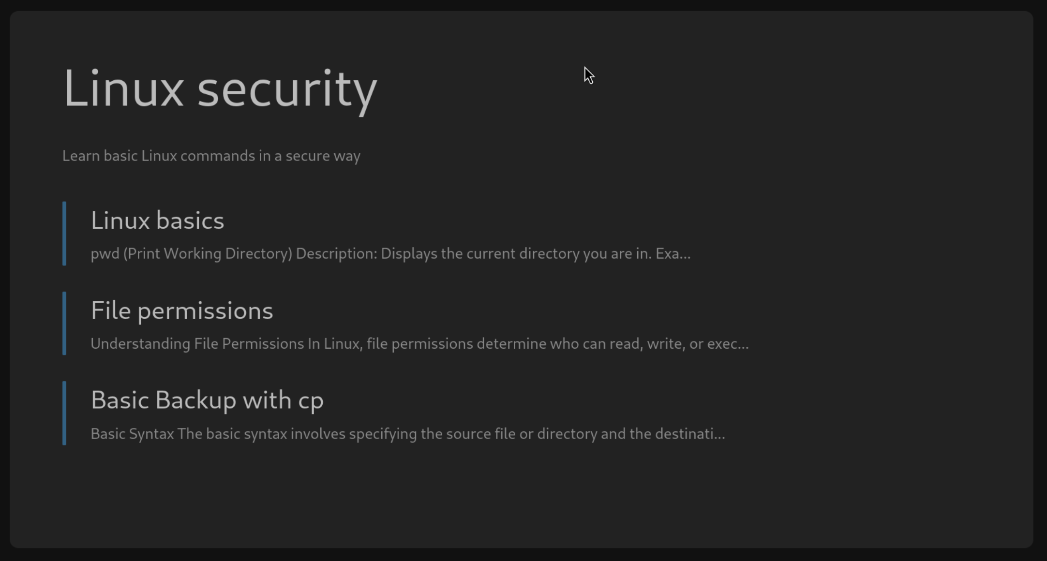Expand the truncated ellipsis after "destinati"
1047x561 pixels.
[x=719, y=434]
